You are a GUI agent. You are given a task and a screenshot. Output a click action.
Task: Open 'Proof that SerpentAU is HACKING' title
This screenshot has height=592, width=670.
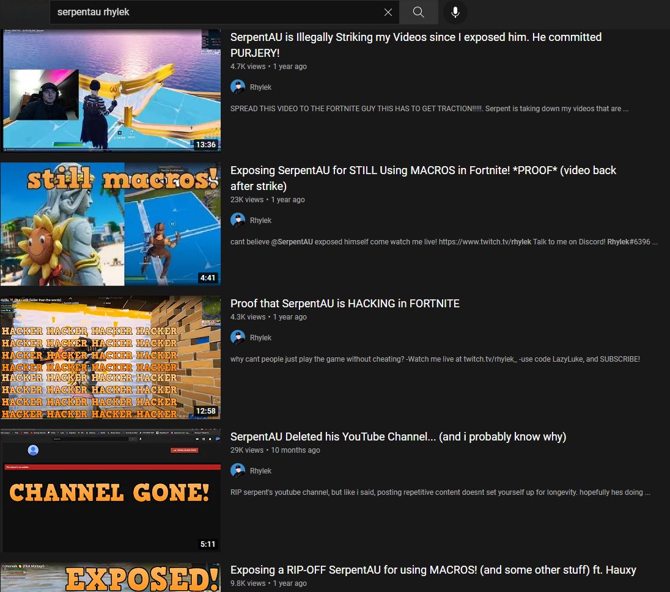[x=345, y=304]
